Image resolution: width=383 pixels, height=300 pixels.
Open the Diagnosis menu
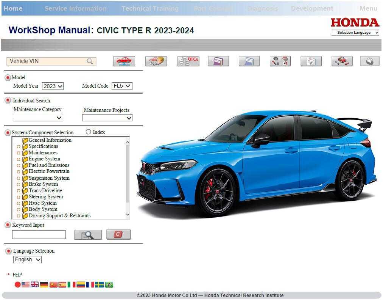263,8
